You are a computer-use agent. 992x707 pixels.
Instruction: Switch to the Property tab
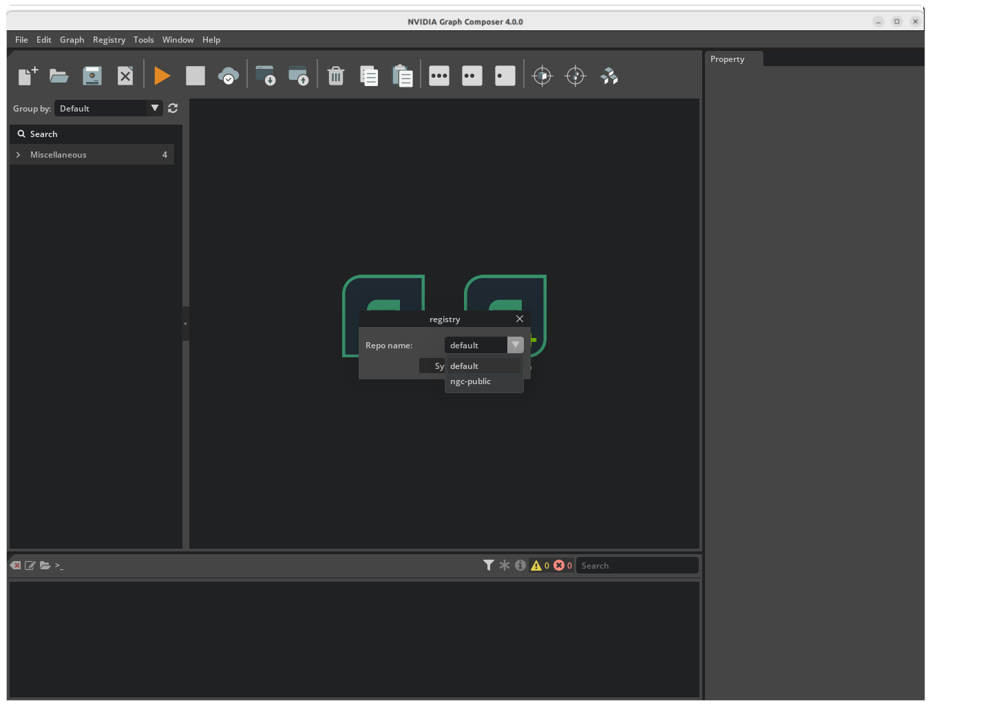tap(726, 59)
